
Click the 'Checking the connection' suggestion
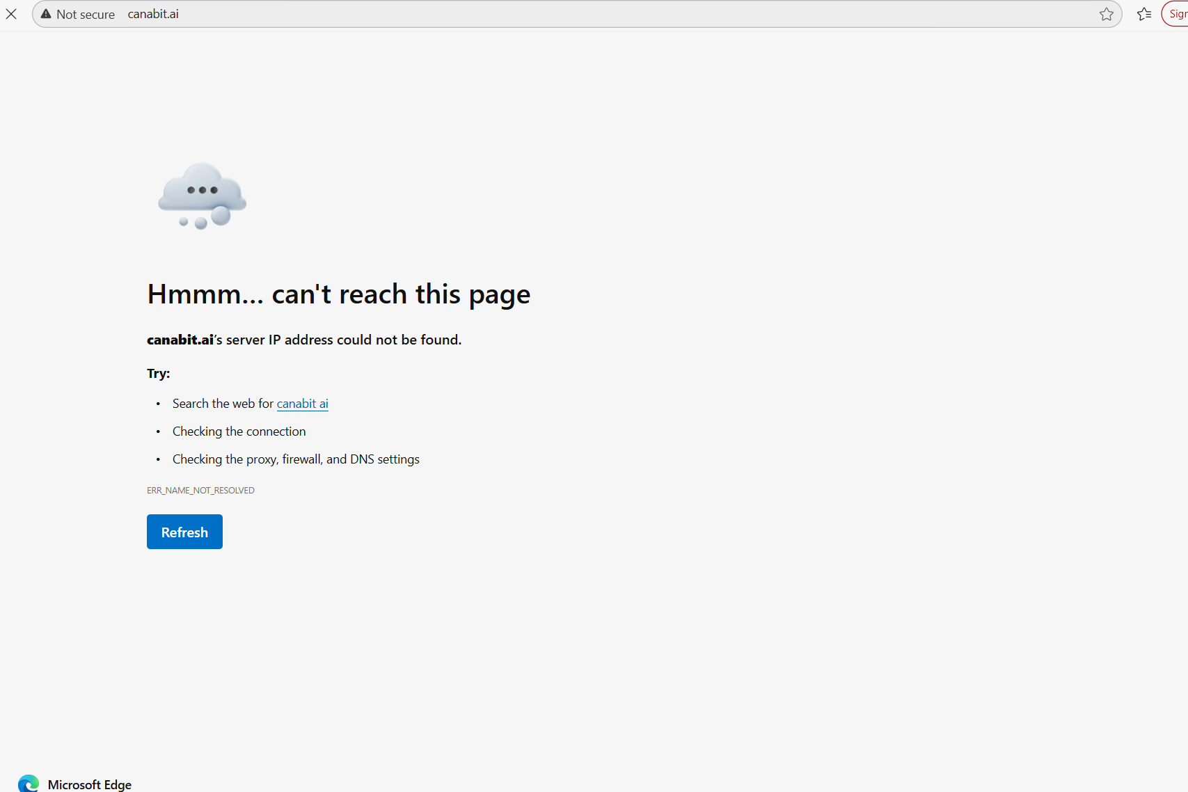pyautogui.click(x=239, y=431)
